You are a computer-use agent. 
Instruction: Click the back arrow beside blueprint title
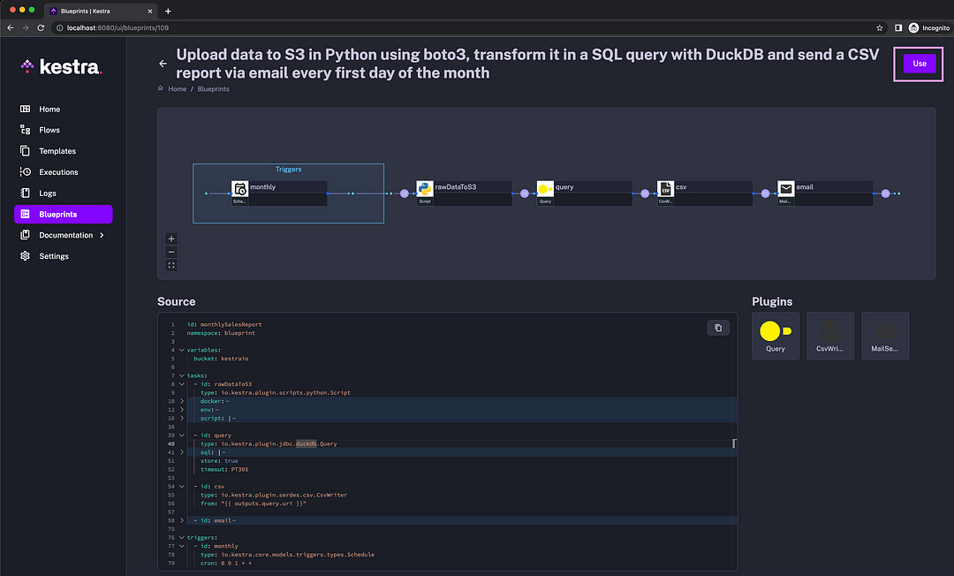163,64
